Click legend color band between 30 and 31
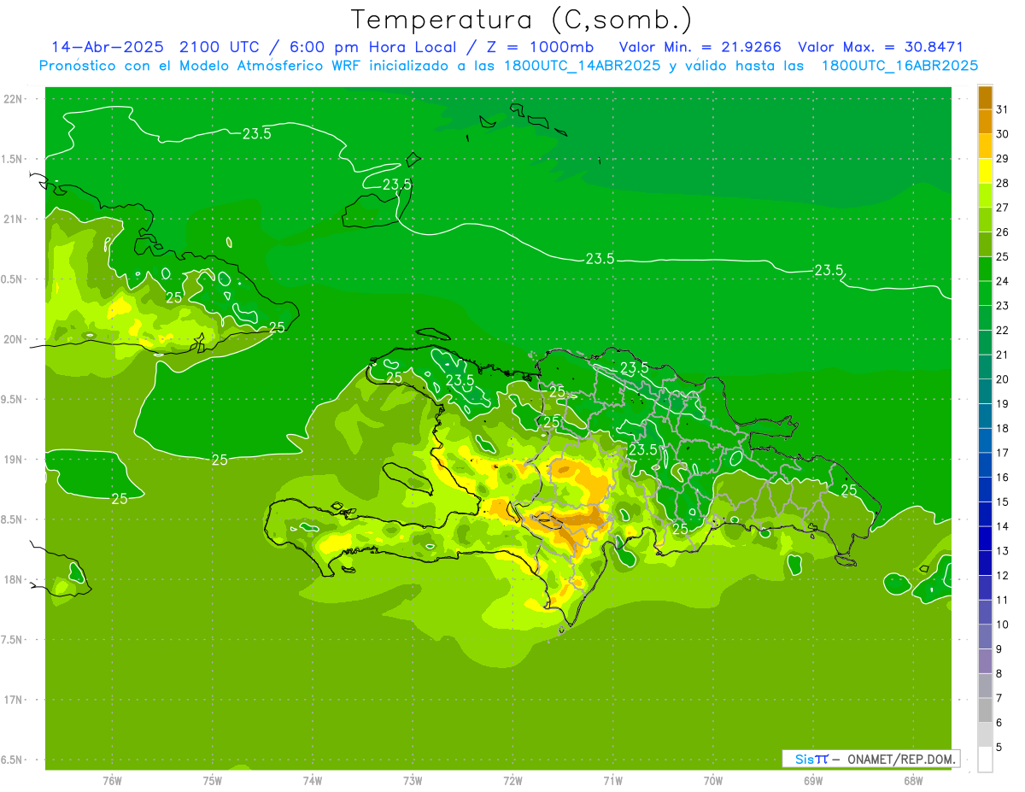This screenshot has width=1025, height=792. (985, 121)
